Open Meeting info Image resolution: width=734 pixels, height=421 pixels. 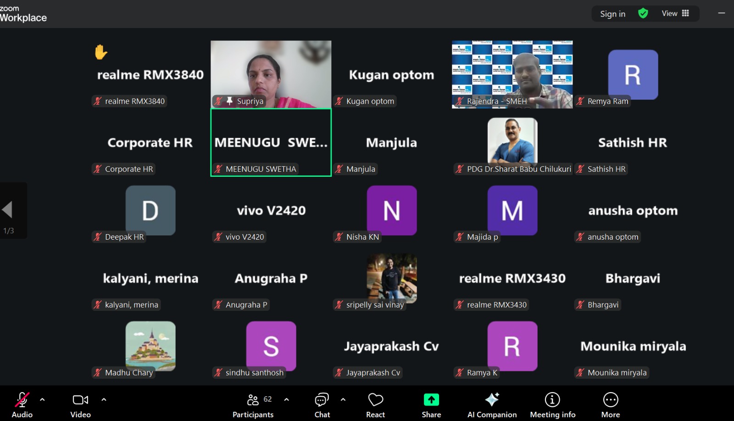[552, 404]
